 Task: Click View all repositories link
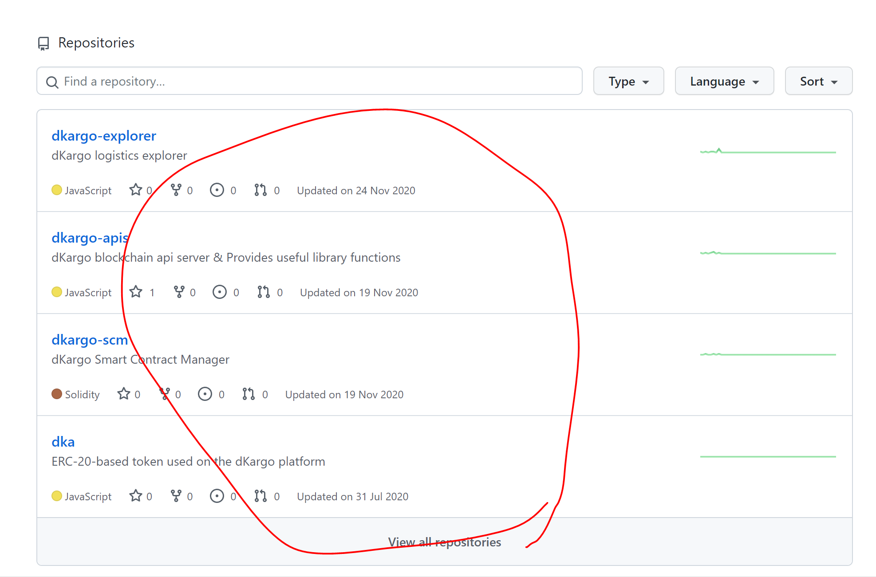point(444,542)
